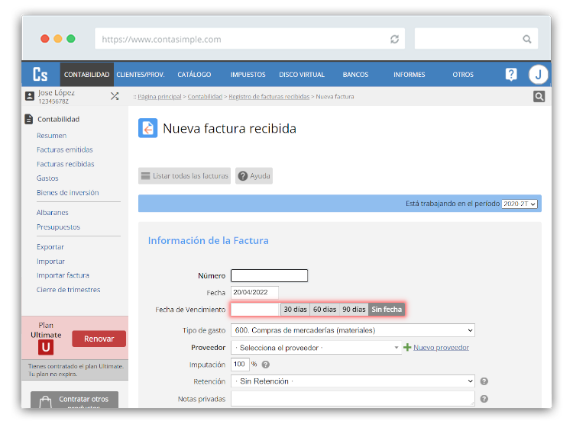
Task: Open the Retención dropdown
Action: pos(353,381)
